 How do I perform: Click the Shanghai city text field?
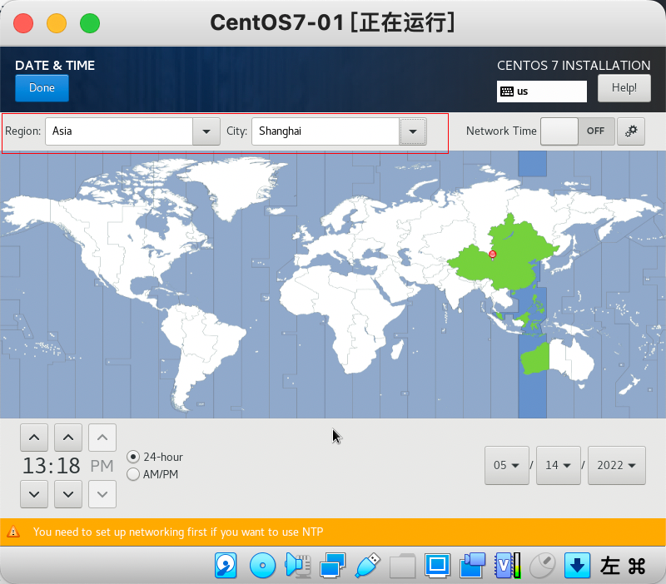(x=326, y=131)
